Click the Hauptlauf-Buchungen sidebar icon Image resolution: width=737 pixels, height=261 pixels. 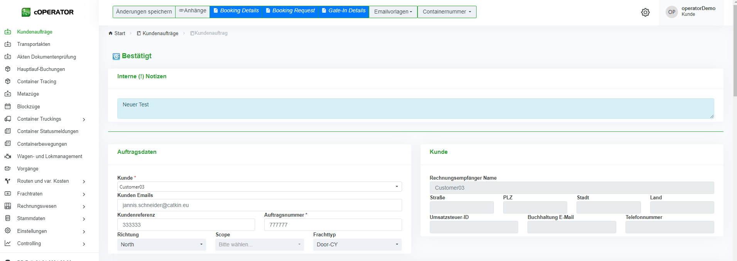click(8, 69)
